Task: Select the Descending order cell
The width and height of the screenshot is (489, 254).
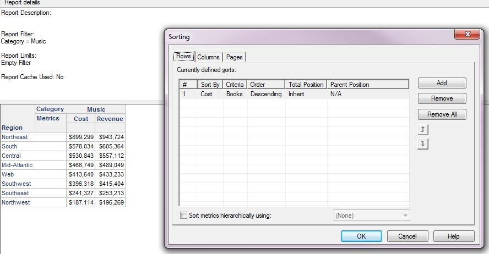Action: pos(266,94)
